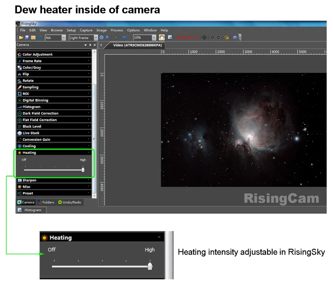Image resolution: width=333 pixels, height=288 pixels.
Task: Click the Save disk icon in toolbar
Action: click(27, 38)
